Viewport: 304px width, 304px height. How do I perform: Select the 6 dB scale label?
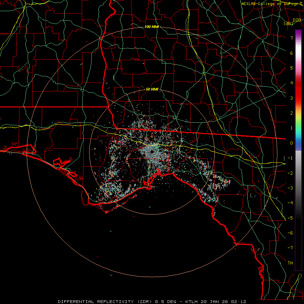click(292, 53)
